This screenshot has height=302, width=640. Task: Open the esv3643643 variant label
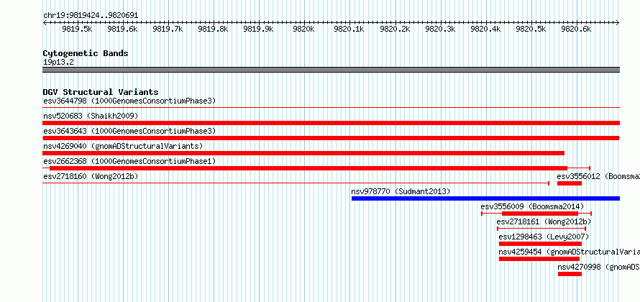tap(129, 131)
